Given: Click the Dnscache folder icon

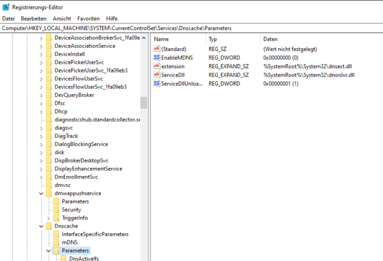Looking at the screenshot, I should pyautogui.click(x=49, y=226).
